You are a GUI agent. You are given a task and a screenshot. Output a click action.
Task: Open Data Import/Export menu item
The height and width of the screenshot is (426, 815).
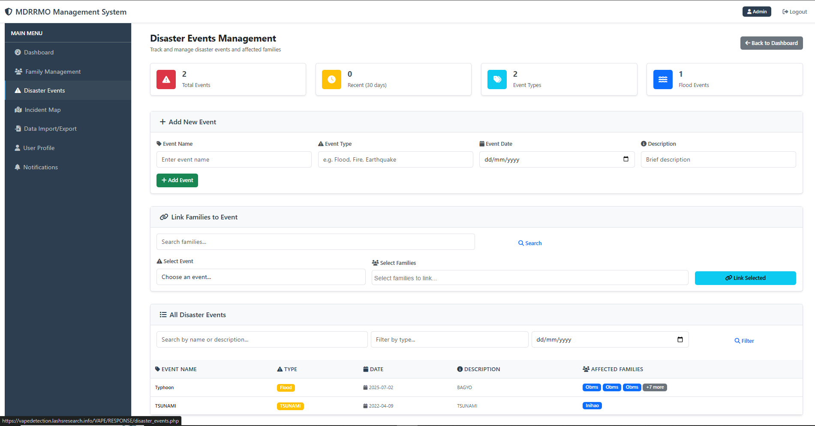50,129
